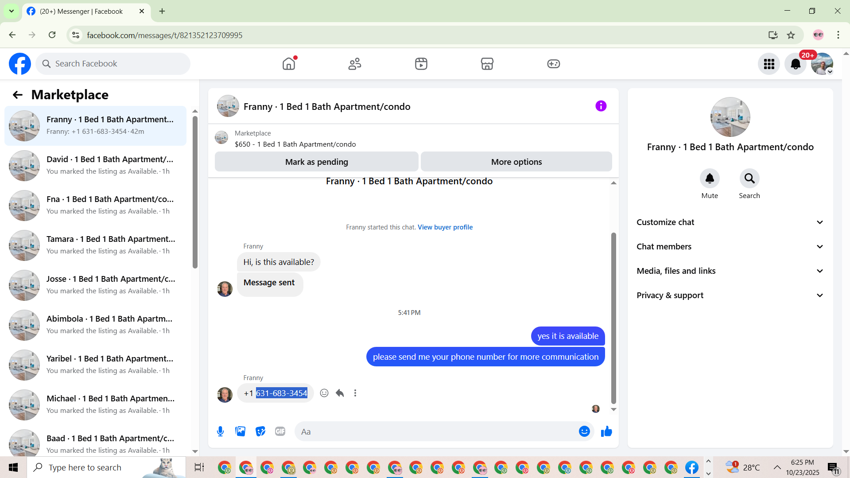Click Windows taskbar search box

coord(106,467)
